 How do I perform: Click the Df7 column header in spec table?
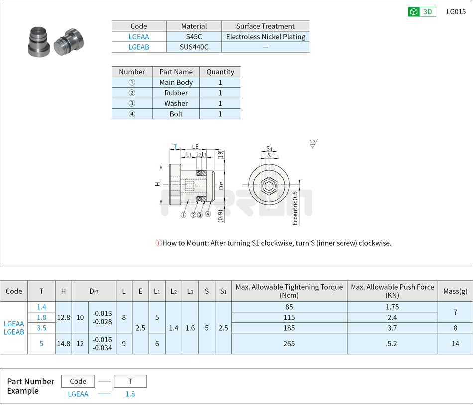pyautogui.click(x=94, y=291)
